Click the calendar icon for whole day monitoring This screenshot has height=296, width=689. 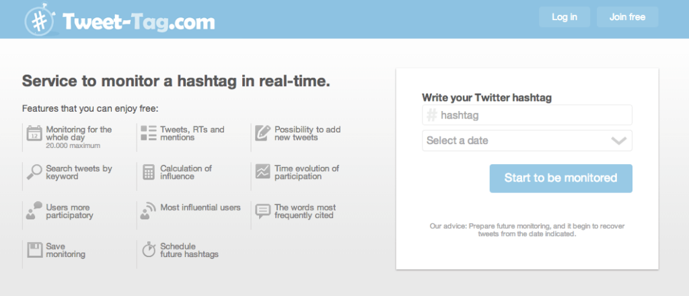pyautogui.click(x=34, y=133)
